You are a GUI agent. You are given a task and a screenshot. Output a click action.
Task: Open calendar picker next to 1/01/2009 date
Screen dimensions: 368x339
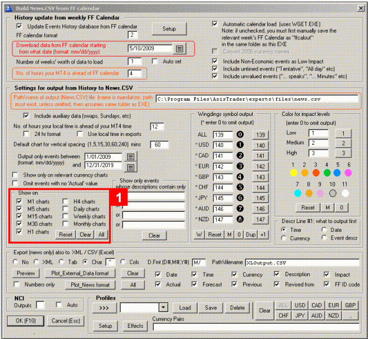pos(131,157)
